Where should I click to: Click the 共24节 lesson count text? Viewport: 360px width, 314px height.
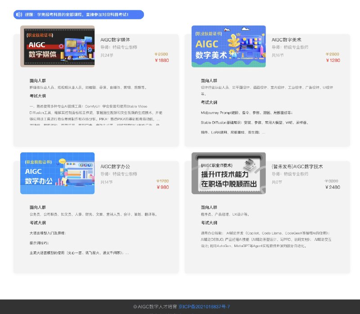pos(107,55)
